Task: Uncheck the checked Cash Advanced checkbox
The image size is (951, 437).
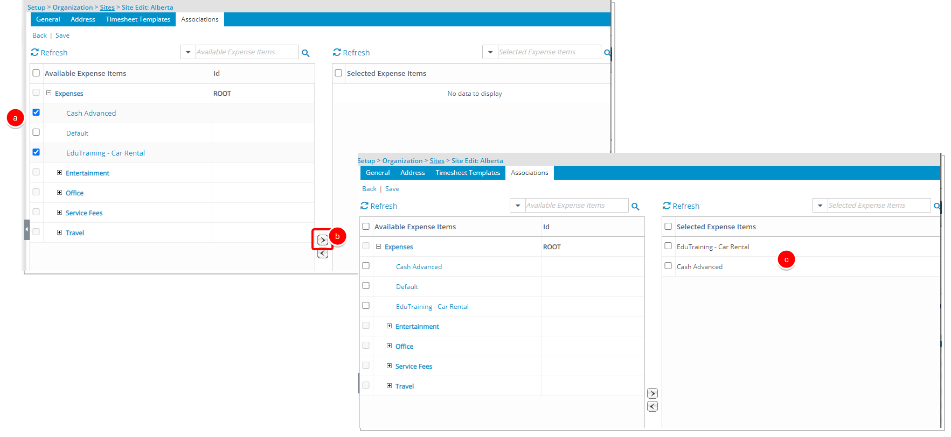Action: click(x=36, y=112)
